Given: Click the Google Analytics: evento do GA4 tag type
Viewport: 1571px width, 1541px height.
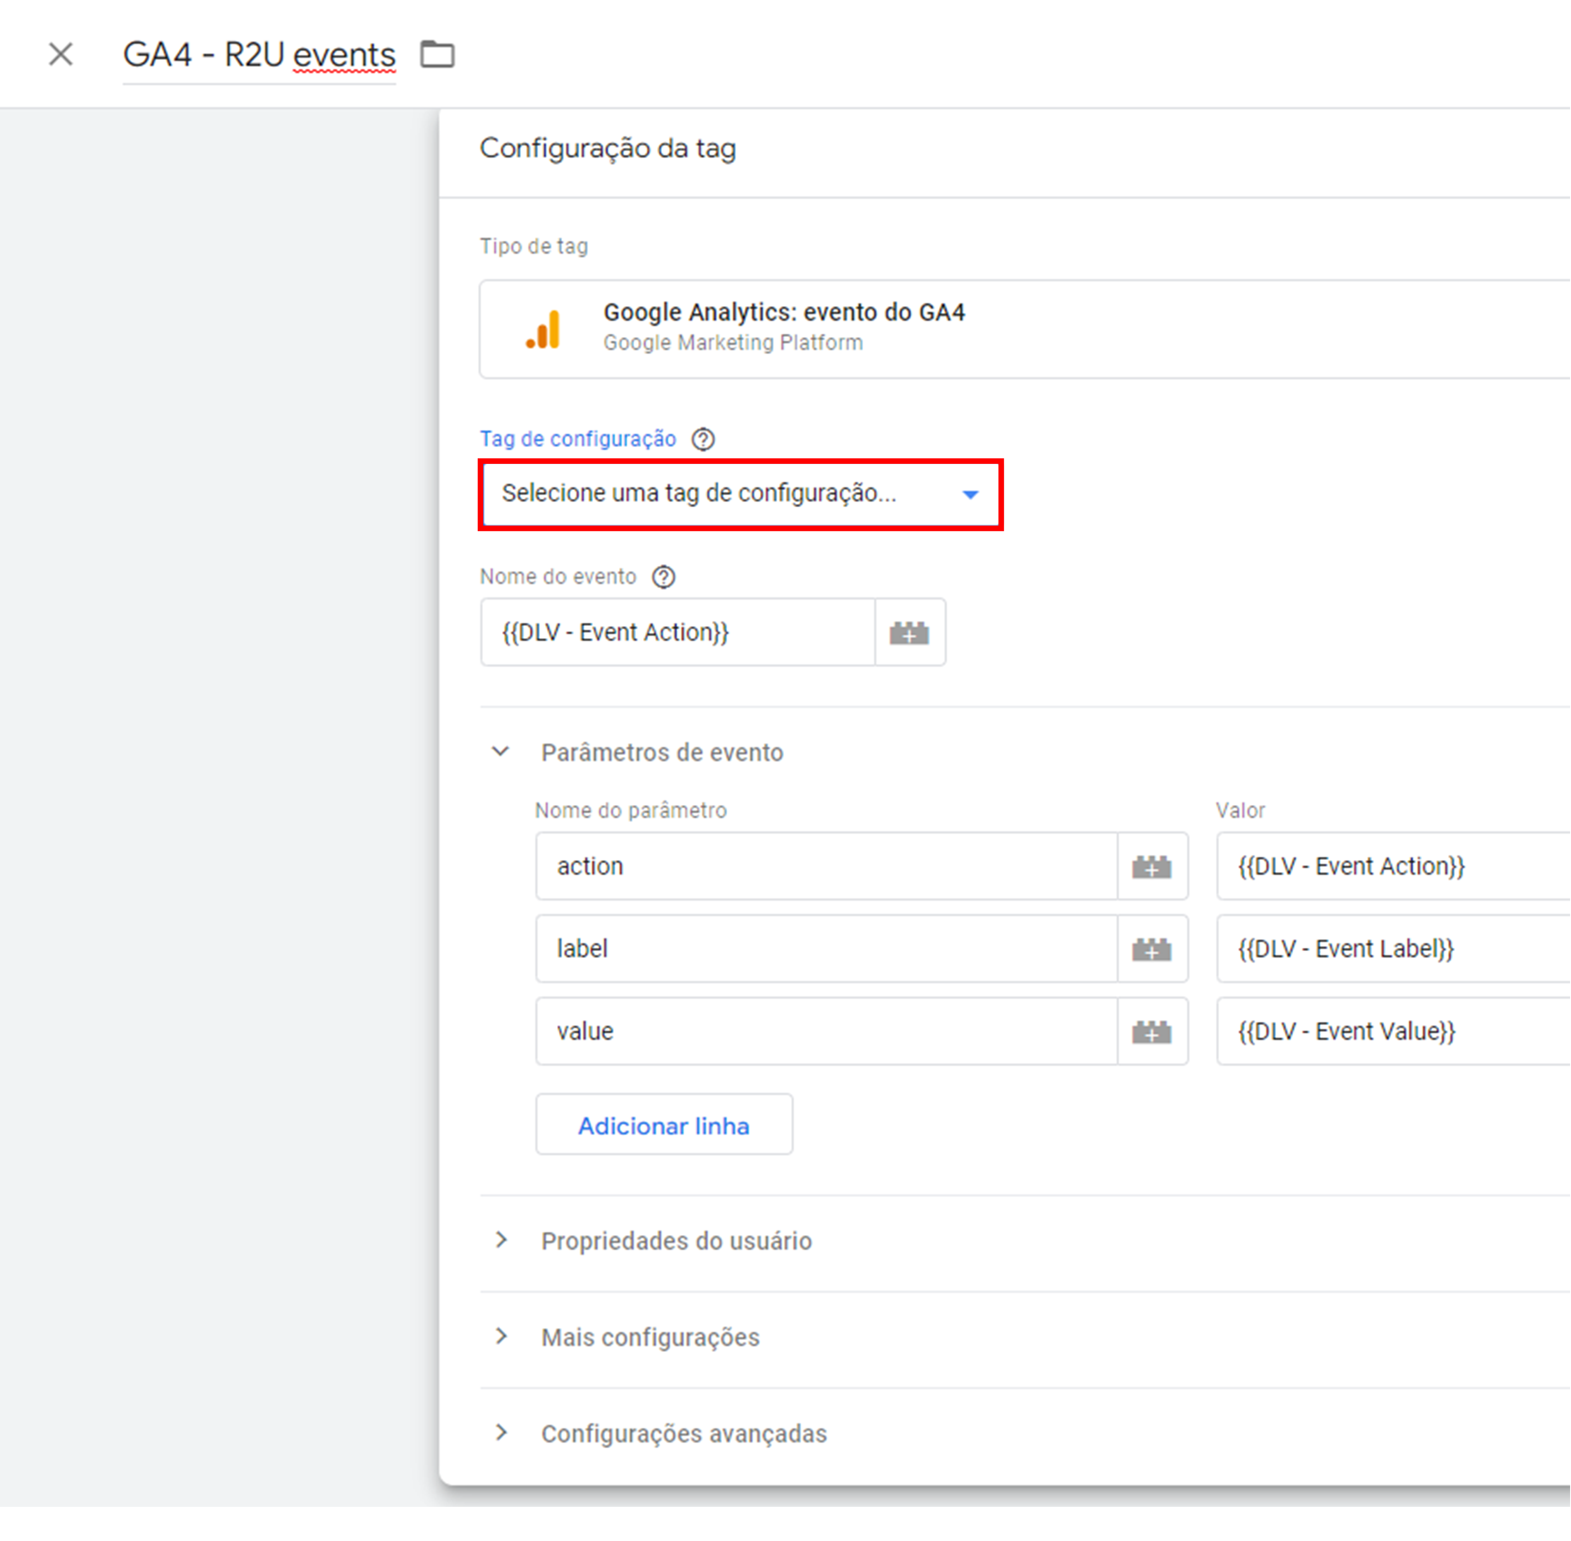Looking at the screenshot, I should click(1025, 329).
